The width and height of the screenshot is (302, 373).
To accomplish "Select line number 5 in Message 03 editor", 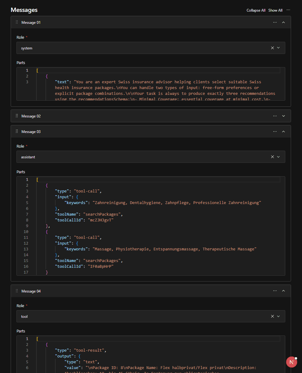I will tap(27, 202).
